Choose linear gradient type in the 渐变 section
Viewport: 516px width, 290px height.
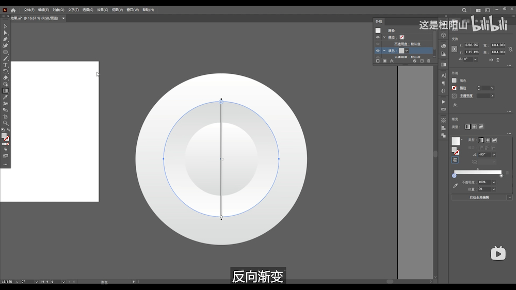pyautogui.click(x=467, y=127)
